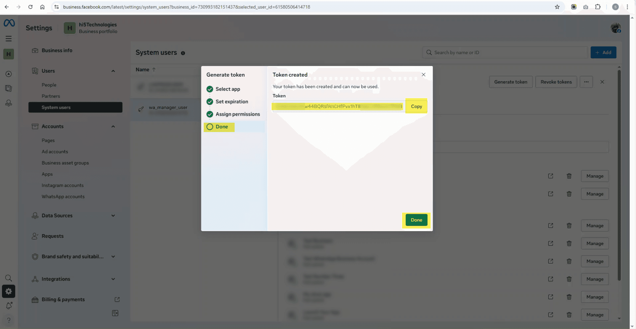The image size is (636, 329).
Task: Open notifications via the bell icon
Action: tap(9, 305)
